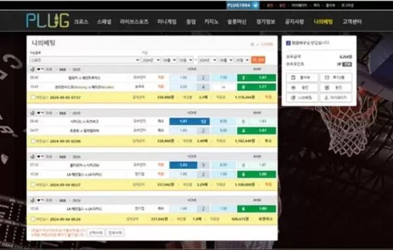Image resolution: width=393 pixels, height=250 pixels.
Task: Open 마이페이지 with the person icon
Action: click(336, 98)
